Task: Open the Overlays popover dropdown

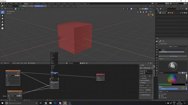Action: pyautogui.click(x=135, y=9)
